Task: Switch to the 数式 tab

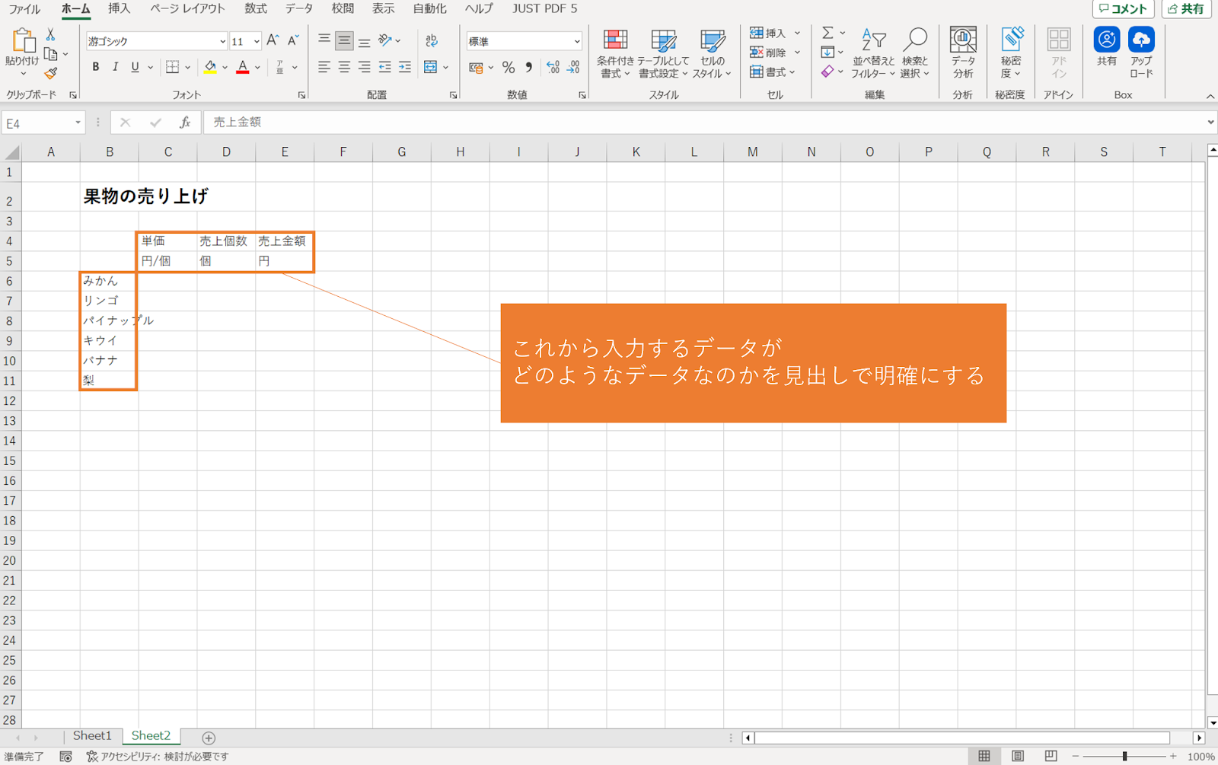Action: [x=255, y=9]
